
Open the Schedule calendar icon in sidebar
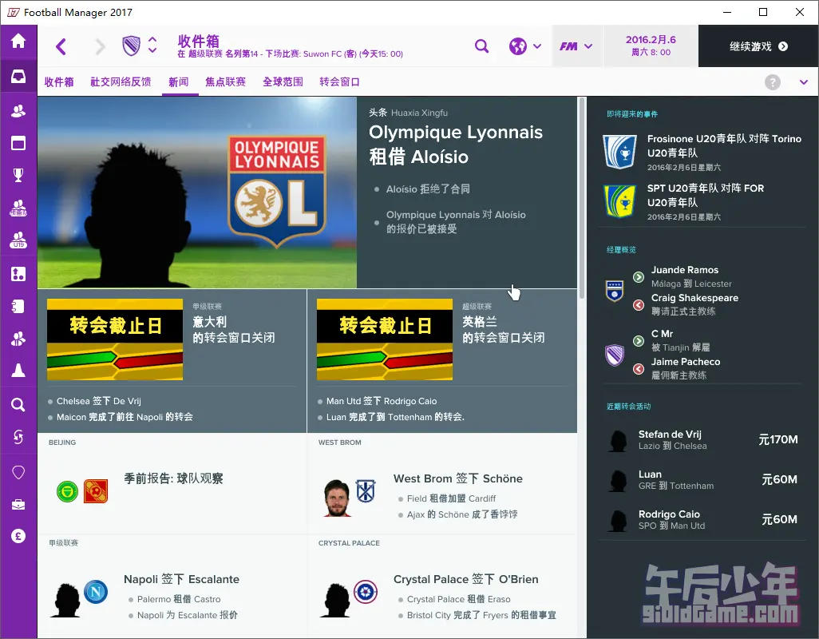pos(18,143)
